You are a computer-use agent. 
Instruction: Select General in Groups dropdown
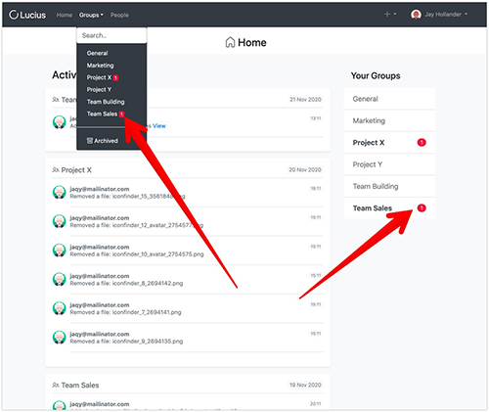click(97, 53)
